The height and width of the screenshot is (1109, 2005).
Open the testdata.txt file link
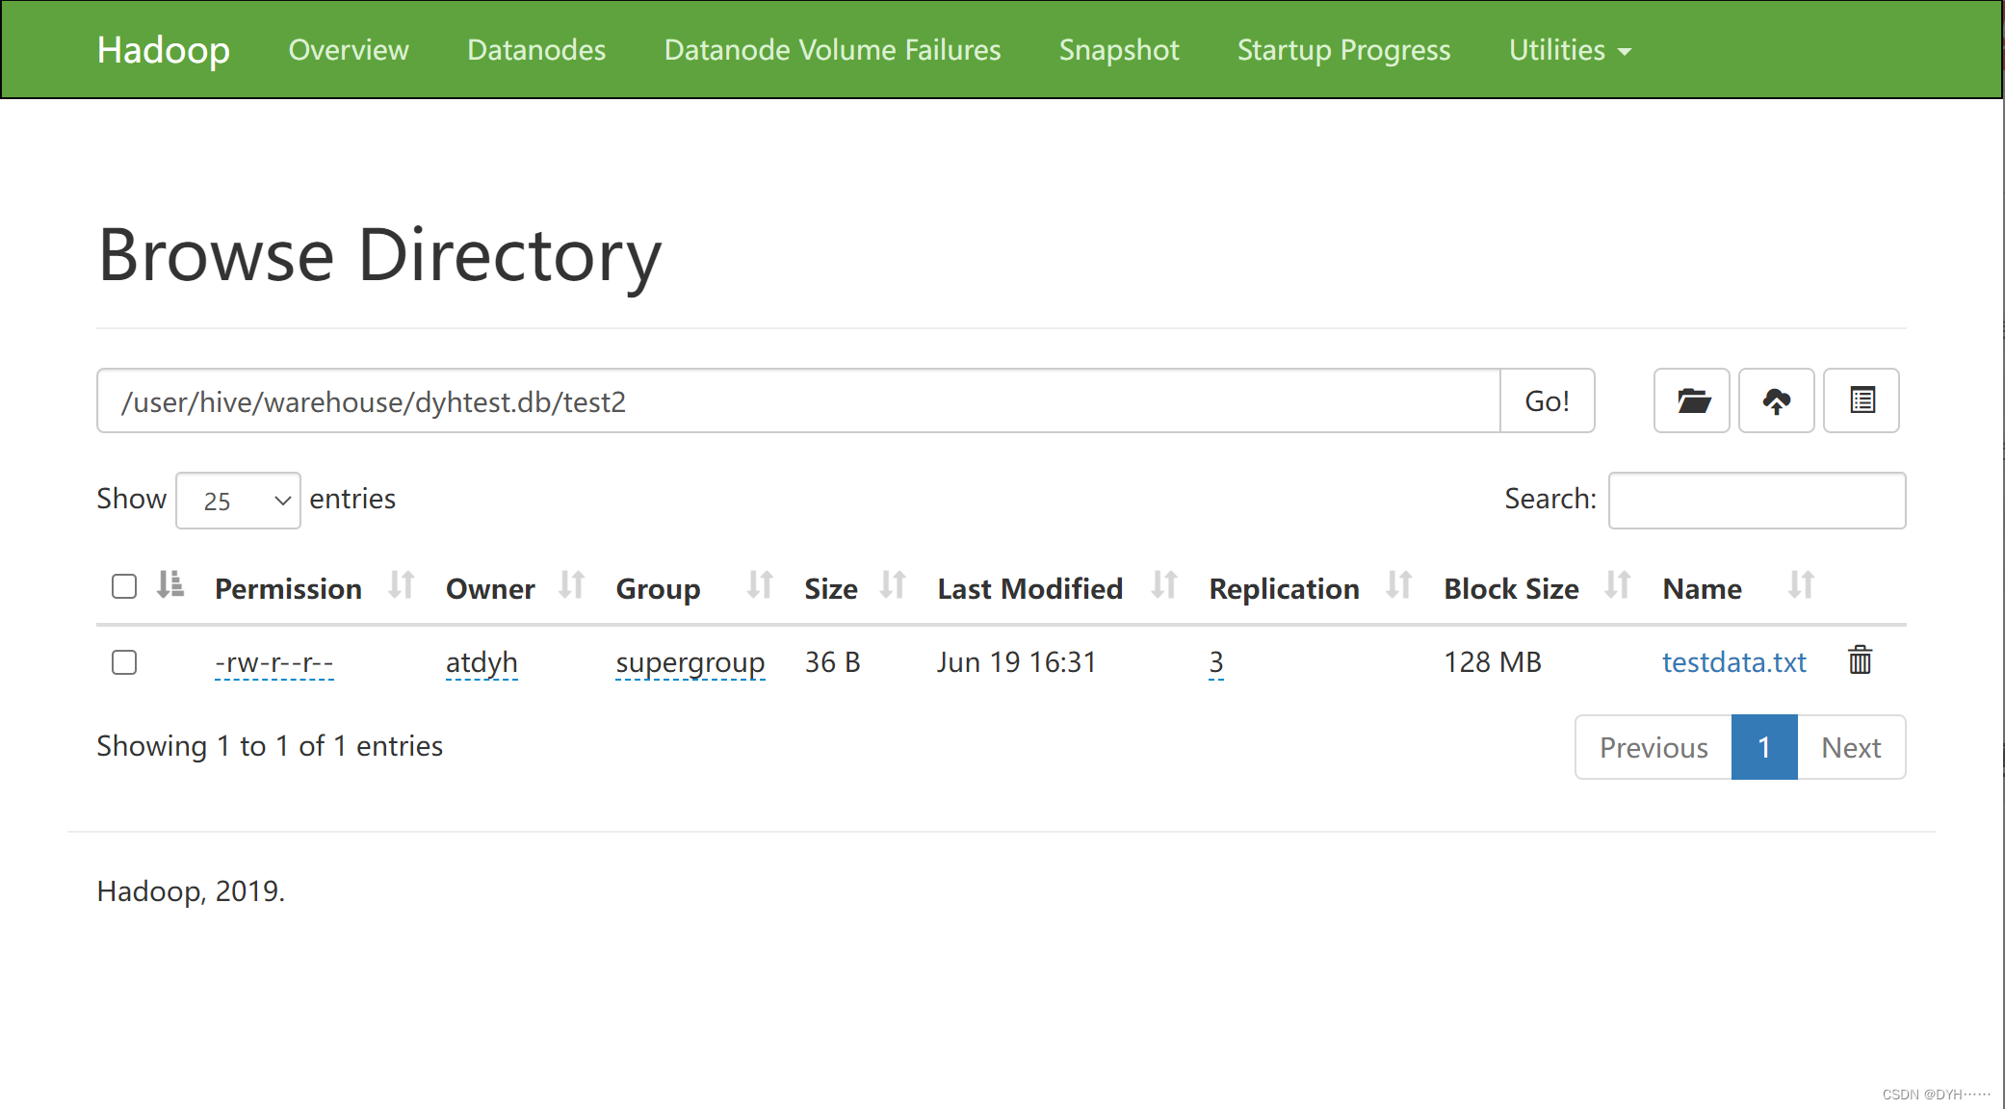tap(1734, 662)
